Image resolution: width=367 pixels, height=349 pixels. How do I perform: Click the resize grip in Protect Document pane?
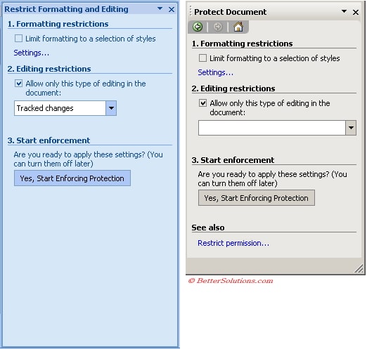pos(359,268)
